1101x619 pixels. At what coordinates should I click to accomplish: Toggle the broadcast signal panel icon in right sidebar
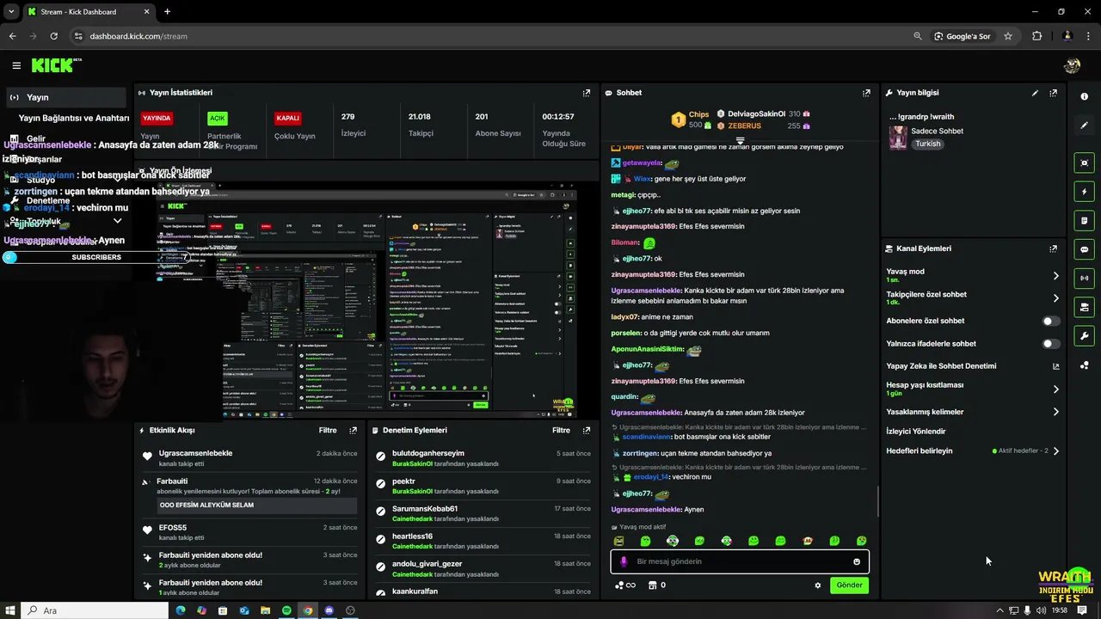coord(1084,278)
